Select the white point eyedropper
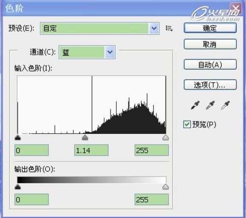Image resolution: width=246 pixels, height=218 pixels. pos(225,105)
